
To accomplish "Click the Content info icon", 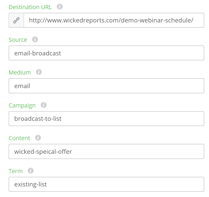I will [38, 138].
